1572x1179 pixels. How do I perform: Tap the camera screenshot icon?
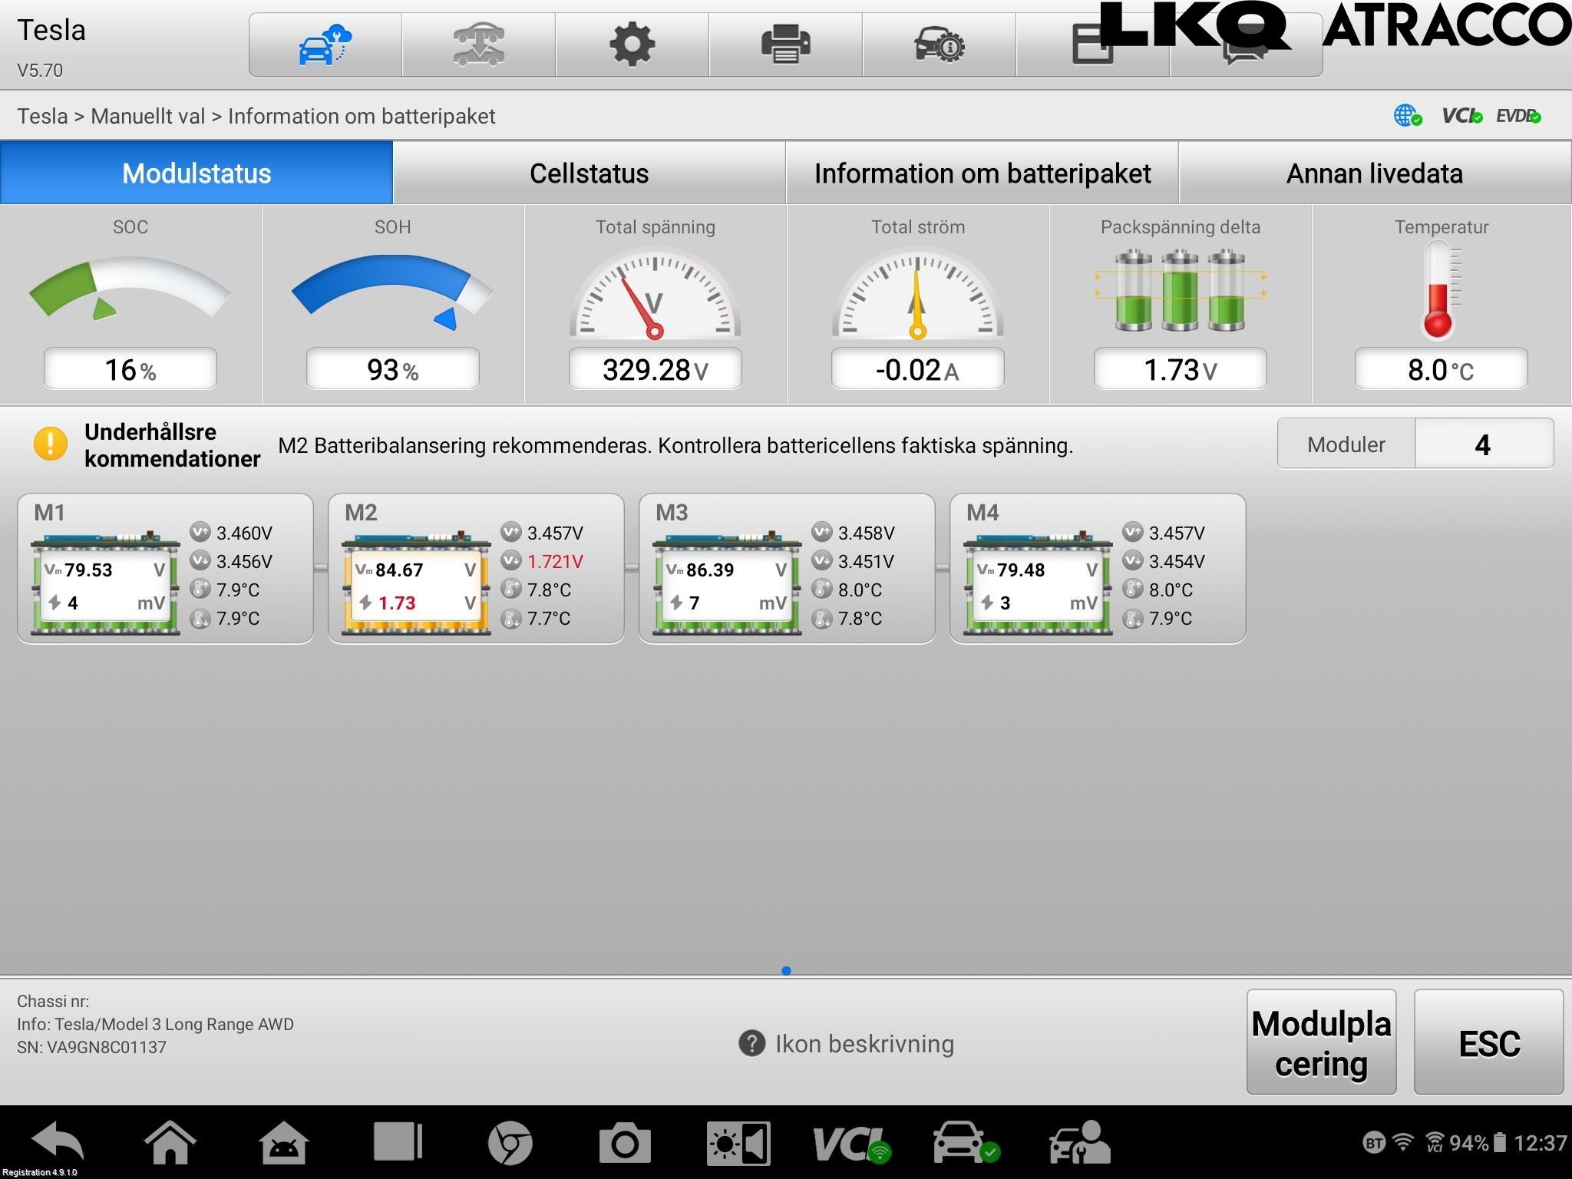624,1143
